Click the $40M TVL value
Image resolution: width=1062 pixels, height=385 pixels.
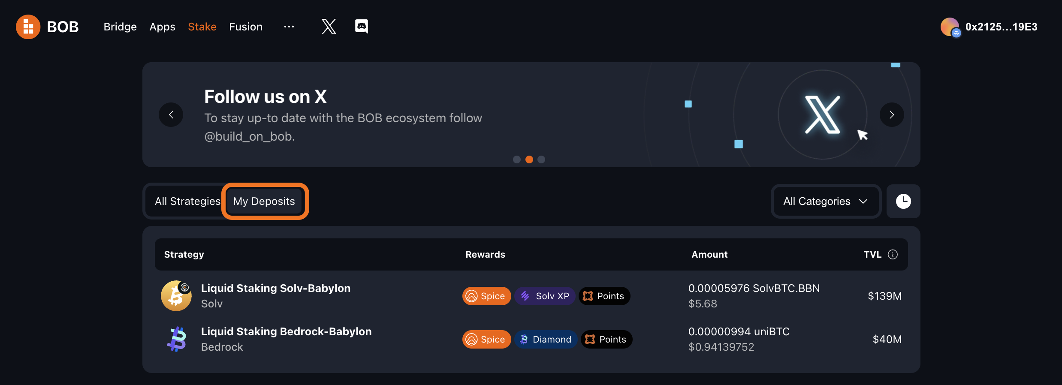pyautogui.click(x=887, y=339)
